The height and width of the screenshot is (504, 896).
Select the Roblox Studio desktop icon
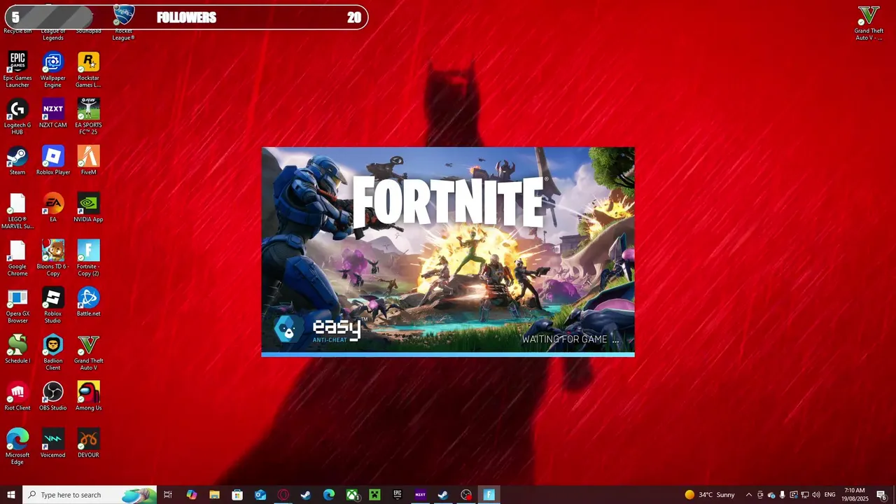point(53,306)
